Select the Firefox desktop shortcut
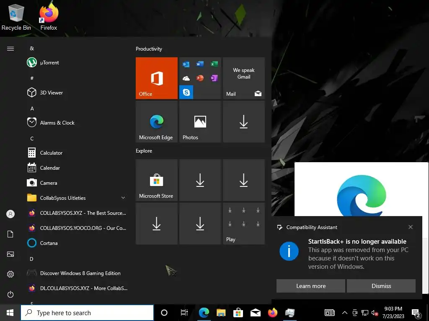Screen dimensions: 429x321 tap(49, 17)
